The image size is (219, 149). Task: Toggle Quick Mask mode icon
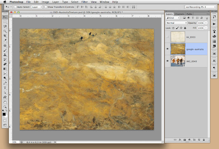[x=4, y=121]
